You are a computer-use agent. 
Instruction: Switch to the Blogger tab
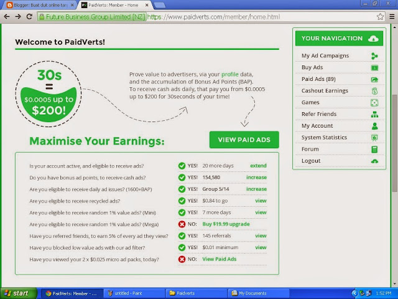(38, 5)
